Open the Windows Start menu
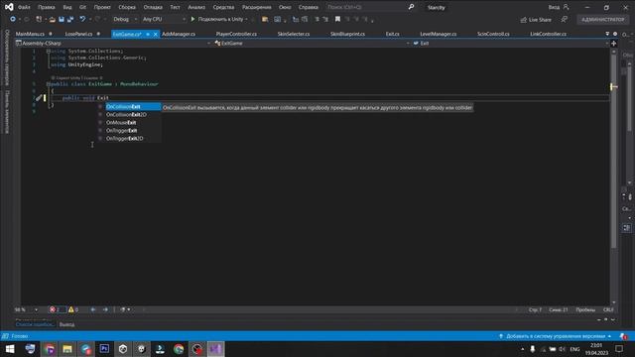This screenshot has height=357, width=635. (x=10, y=349)
